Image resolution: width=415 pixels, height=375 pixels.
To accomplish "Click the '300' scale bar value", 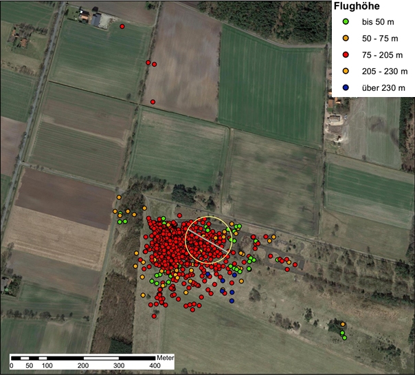I will point(119,366).
